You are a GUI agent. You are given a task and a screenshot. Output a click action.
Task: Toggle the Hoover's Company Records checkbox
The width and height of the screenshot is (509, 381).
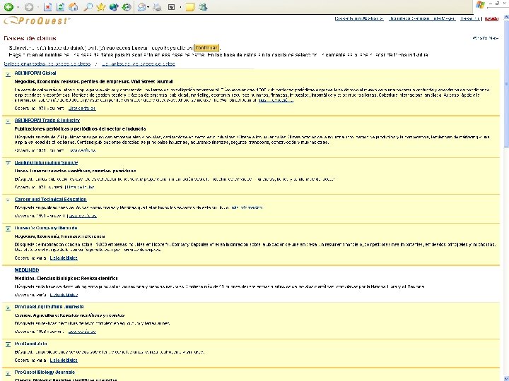coord(8,229)
